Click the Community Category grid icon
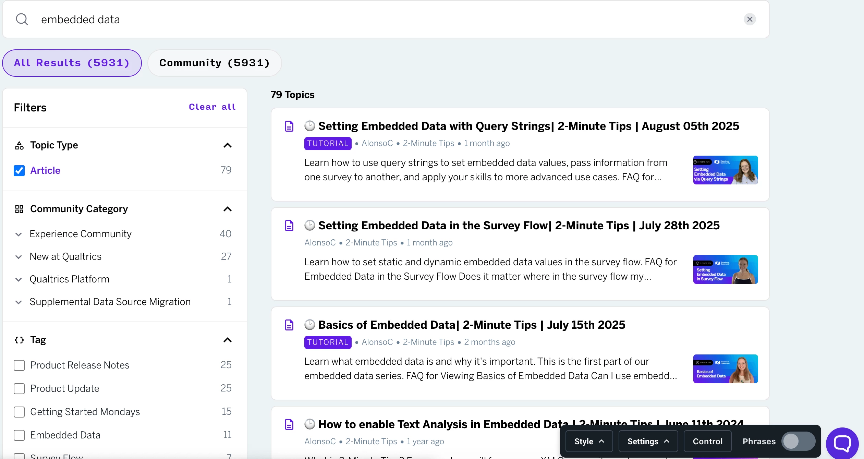Screen dimensions: 864x459 click(19, 209)
